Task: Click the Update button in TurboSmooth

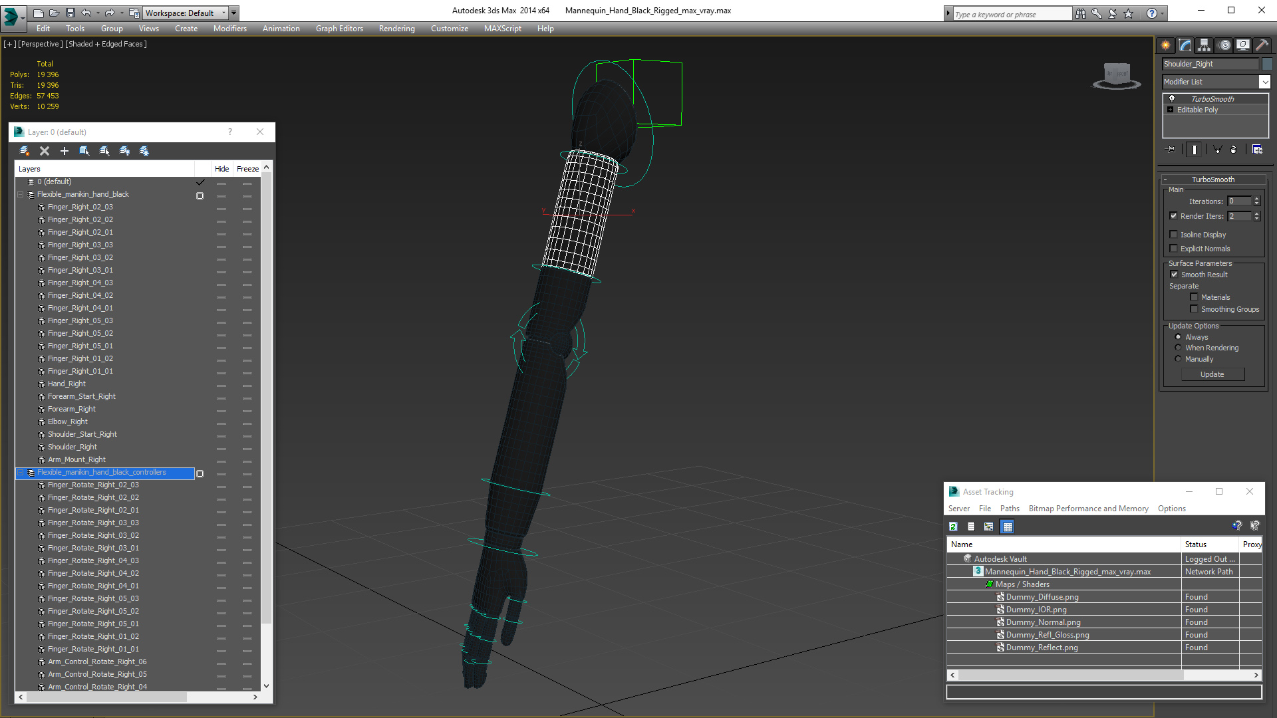Action: tap(1212, 374)
